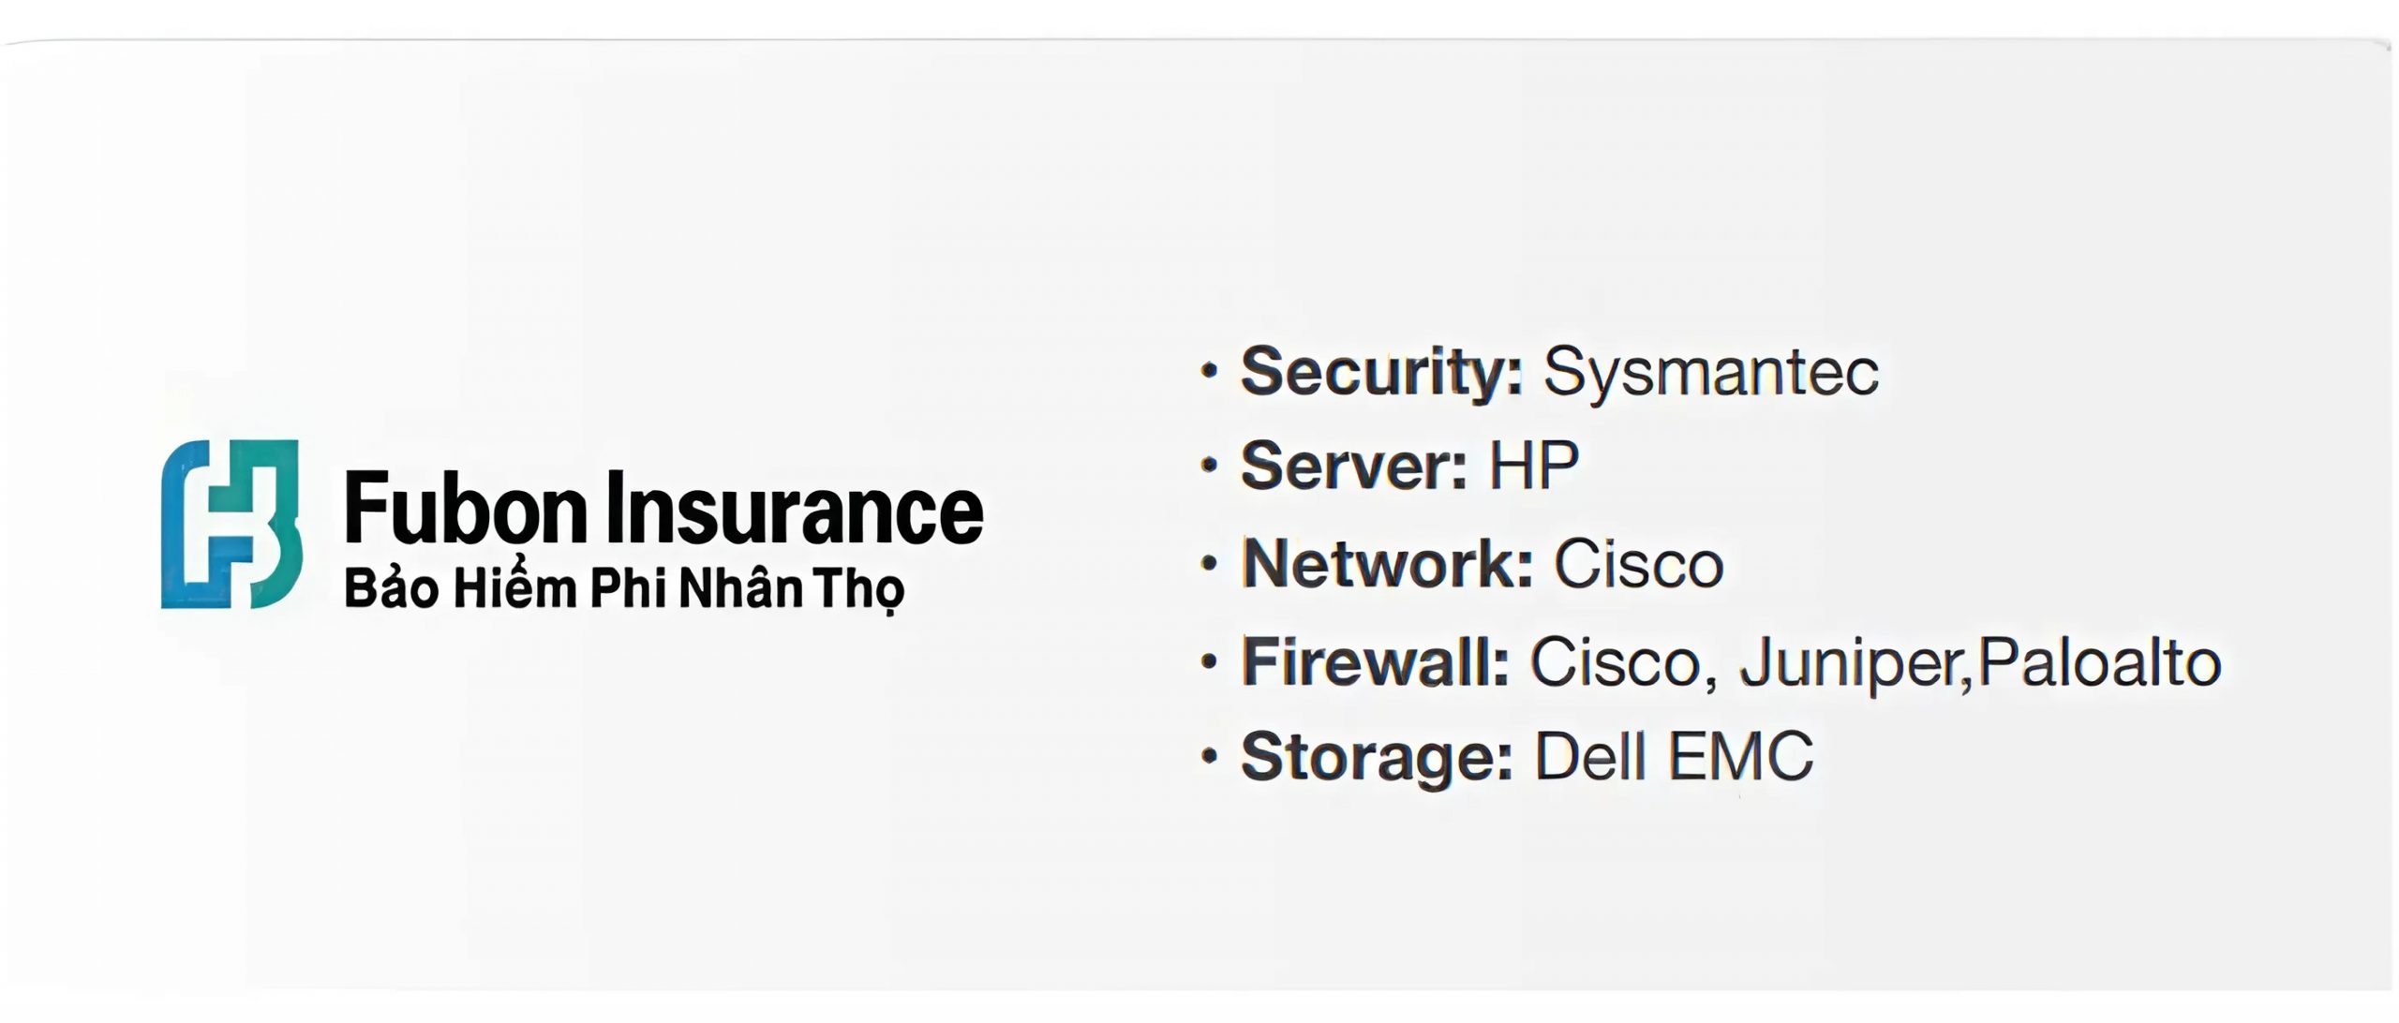The width and height of the screenshot is (2399, 1023).
Task: Click the bold "Server:" label
Action: [x=1353, y=466]
